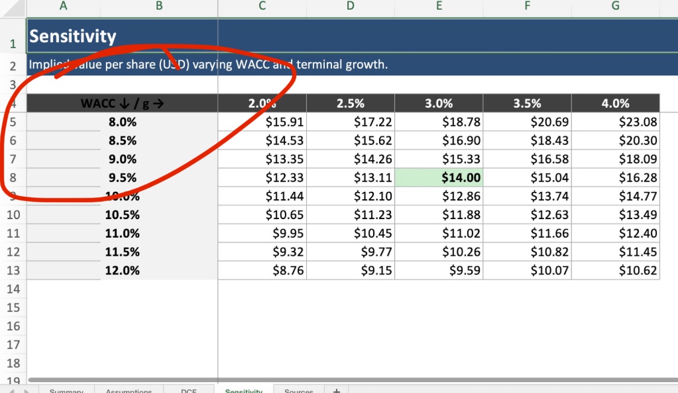Screen dimensions: 678x393
Task: Click the $12.86 cell
Action: click(x=439, y=196)
